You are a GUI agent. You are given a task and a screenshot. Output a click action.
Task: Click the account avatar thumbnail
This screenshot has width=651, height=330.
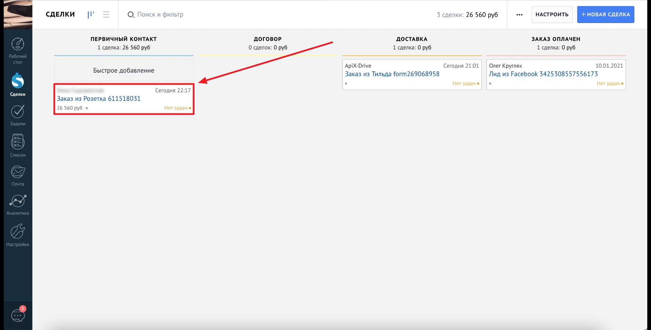(x=18, y=15)
